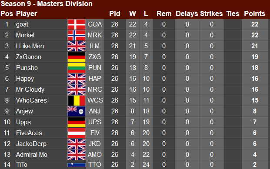270x169 pixels.
Task: Click the Lithuanian flag beside Punsho
Action: pyautogui.click(x=77, y=68)
